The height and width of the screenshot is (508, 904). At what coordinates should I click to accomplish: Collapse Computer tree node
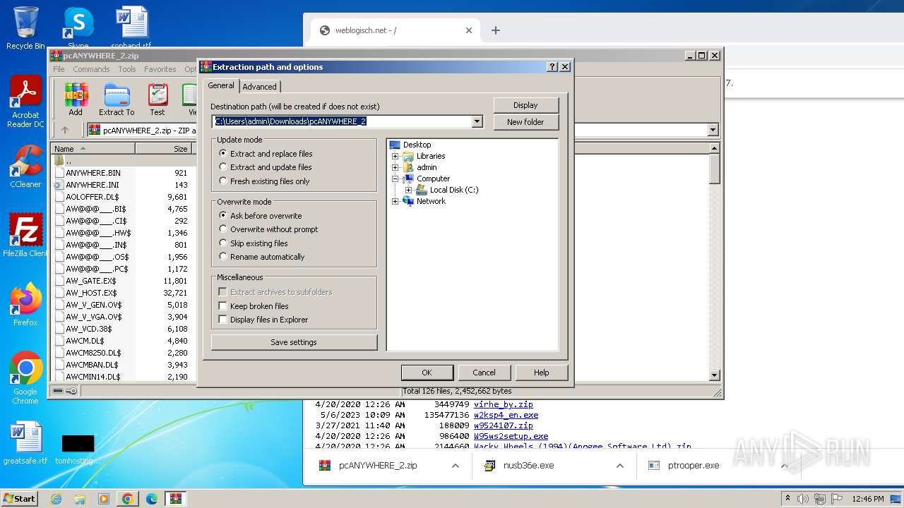pos(395,179)
